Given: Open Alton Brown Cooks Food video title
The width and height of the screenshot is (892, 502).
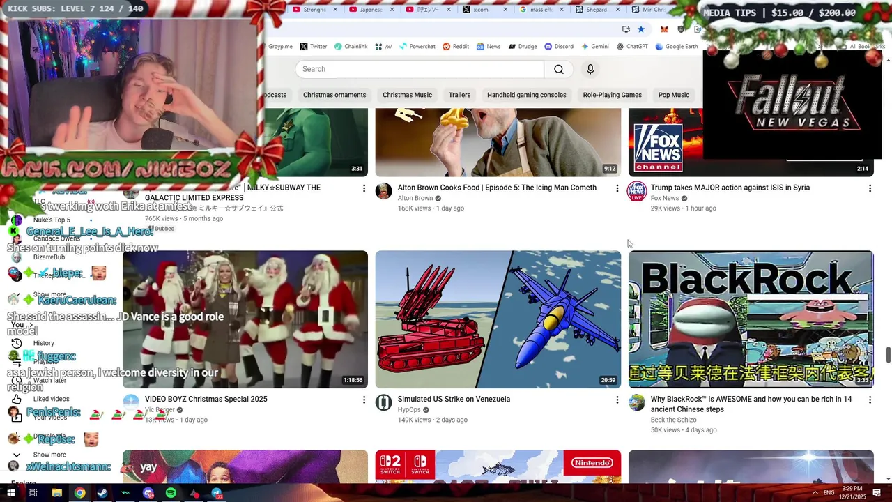Looking at the screenshot, I should pos(497,188).
